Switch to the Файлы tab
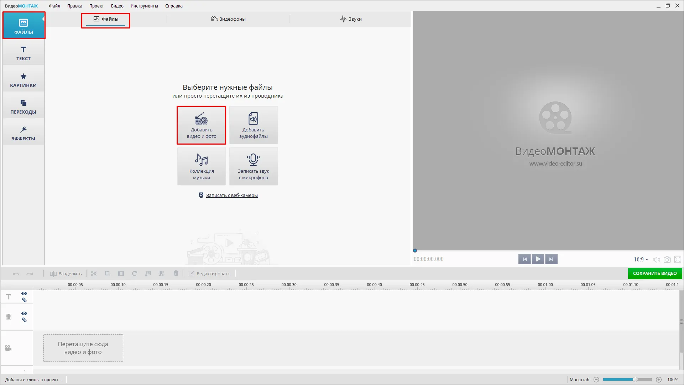Screen dimensions: 684x385 (x=106, y=19)
